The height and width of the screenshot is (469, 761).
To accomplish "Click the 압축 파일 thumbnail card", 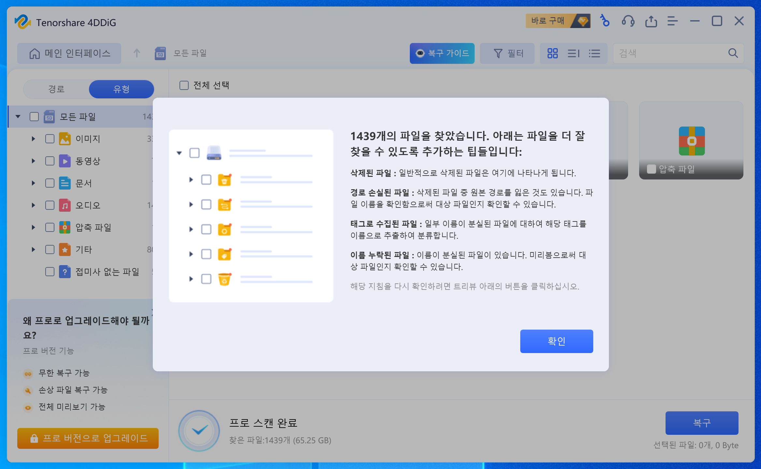I will 691,141.
